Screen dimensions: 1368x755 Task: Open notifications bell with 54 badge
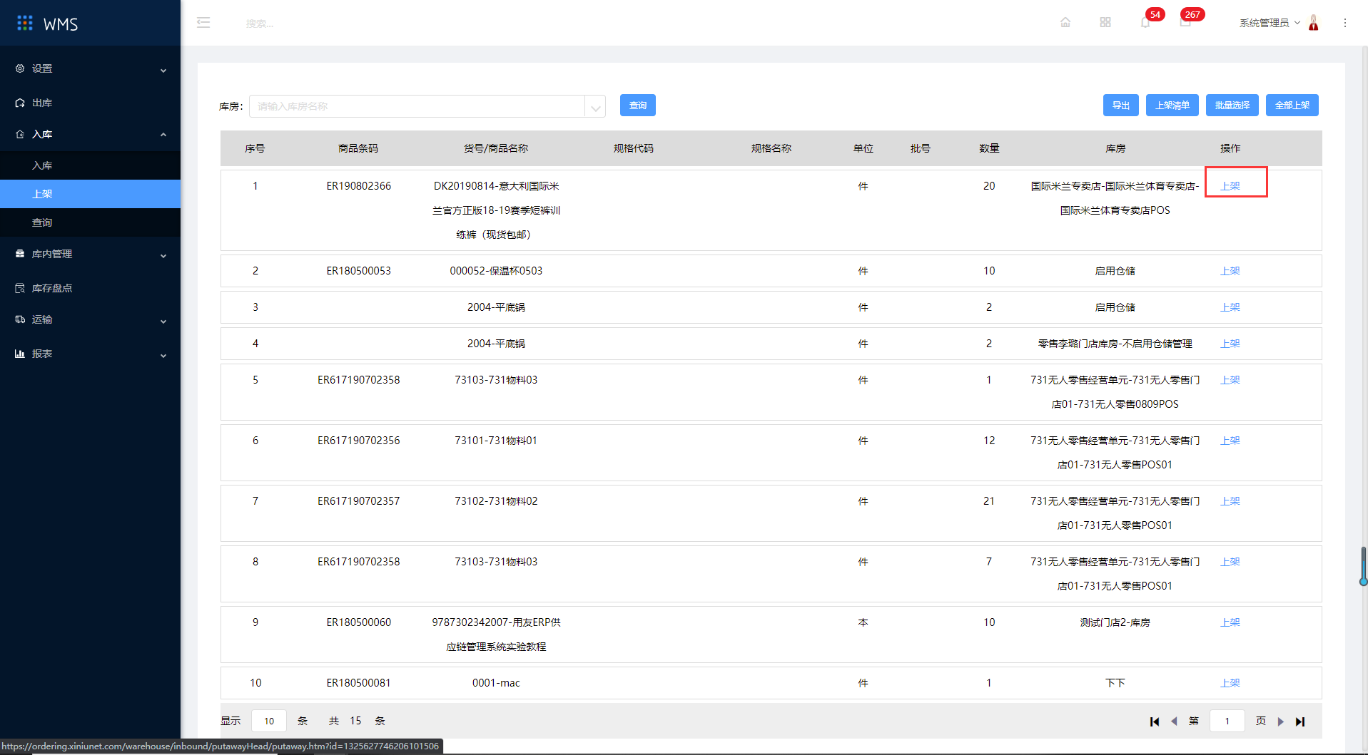1145,23
